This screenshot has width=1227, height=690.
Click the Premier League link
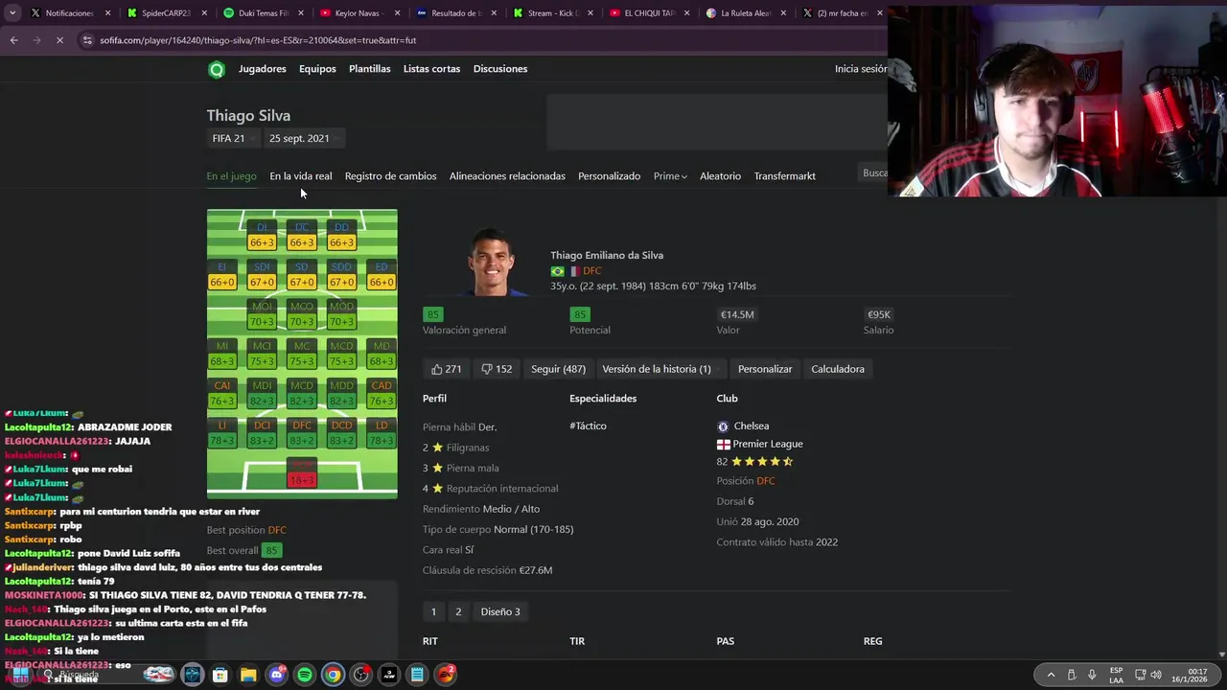pyautogui.click(x=768, y=445)
